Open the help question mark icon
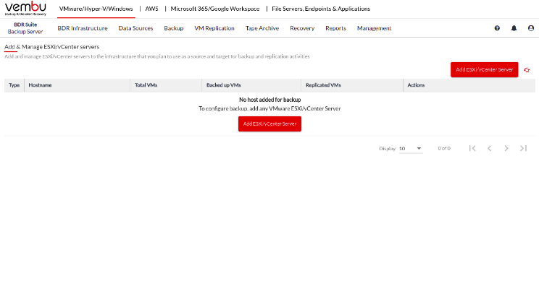Image resolution: width=539 pixels, height=281 pixels. point(497,28)
